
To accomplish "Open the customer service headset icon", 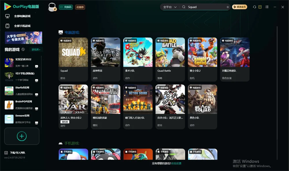I will [x=255, y=7].
